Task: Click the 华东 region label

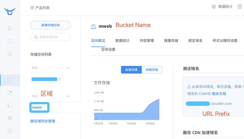Action: point(35,68)
